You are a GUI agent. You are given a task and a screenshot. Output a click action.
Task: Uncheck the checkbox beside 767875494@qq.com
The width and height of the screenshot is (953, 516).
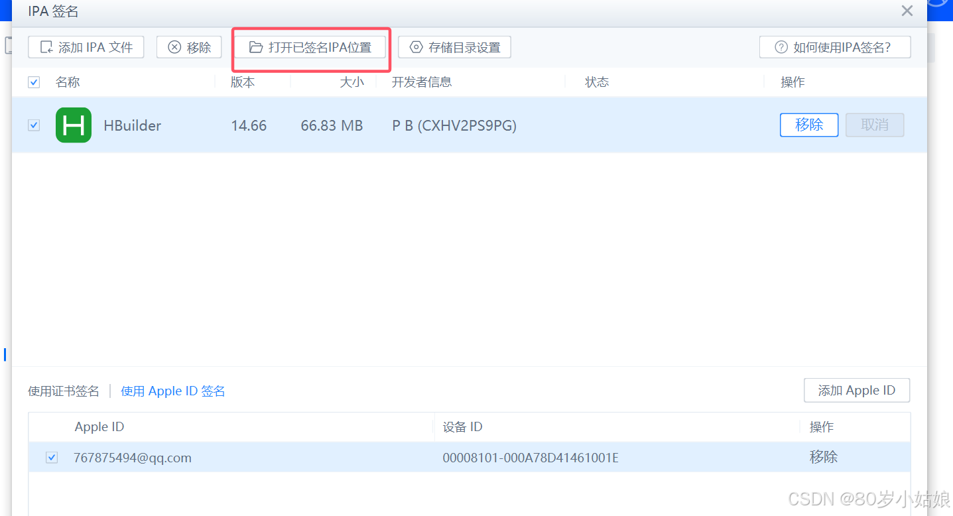(x=51, y=457)
